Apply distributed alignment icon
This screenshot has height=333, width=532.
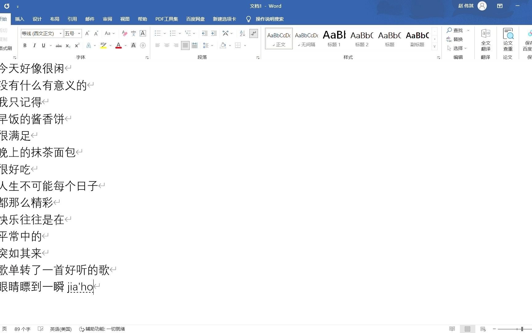(195, 46)
